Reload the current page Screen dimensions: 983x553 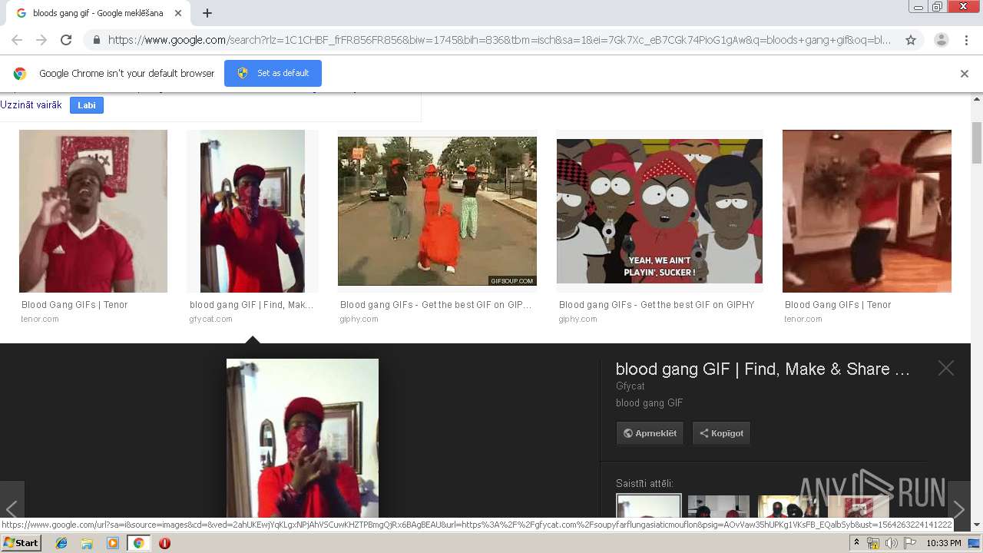pyautogui.click(x=66, y=40)
